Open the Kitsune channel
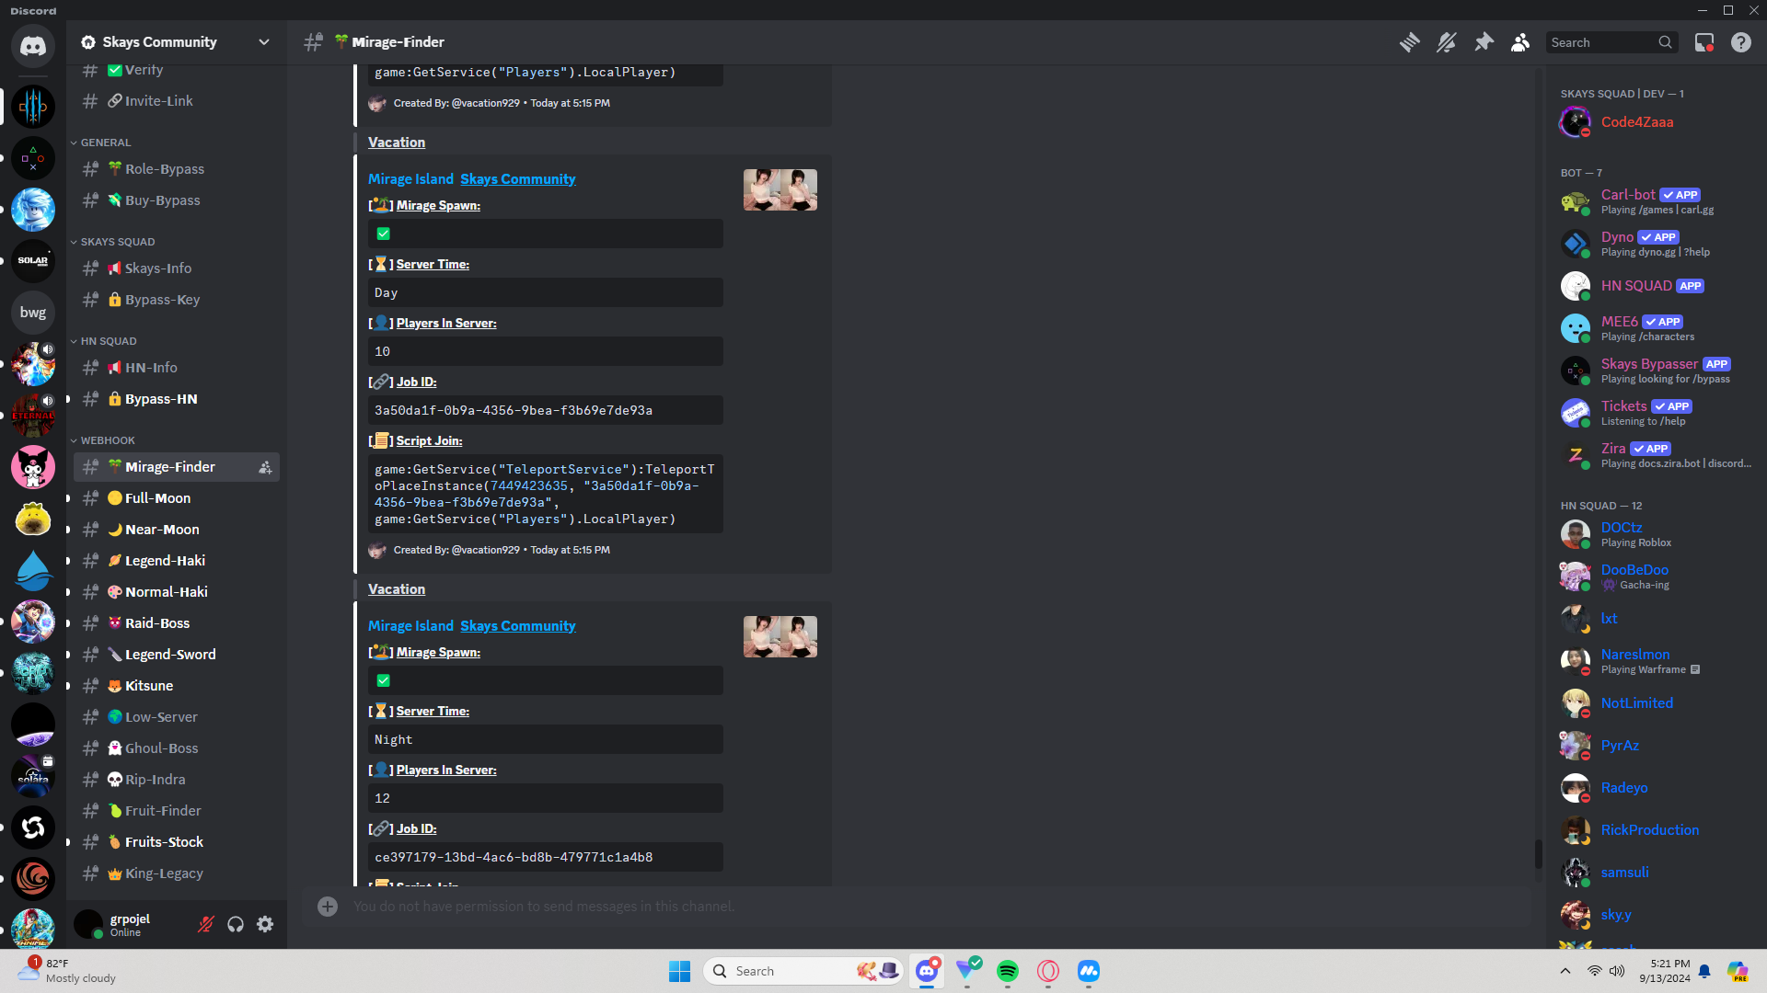1767x993 pixels. (x=177, y=686)
